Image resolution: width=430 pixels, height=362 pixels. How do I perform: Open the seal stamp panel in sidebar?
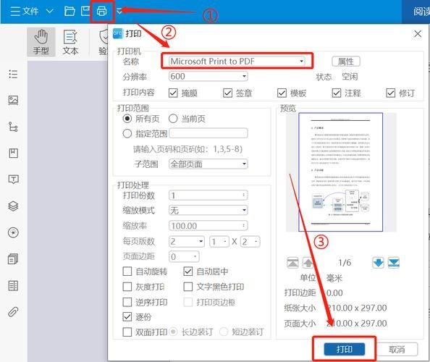[x=13, y=232]
